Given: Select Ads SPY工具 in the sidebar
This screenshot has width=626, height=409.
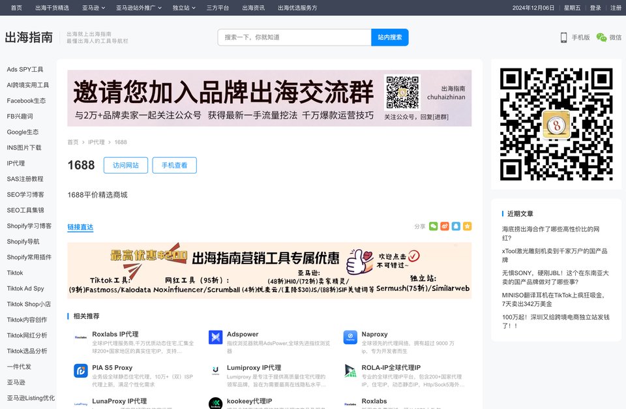Looking at the screenshot, I should [x=25, y=70].
